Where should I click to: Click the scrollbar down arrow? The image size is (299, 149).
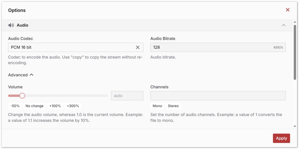[x=295, y=126]
